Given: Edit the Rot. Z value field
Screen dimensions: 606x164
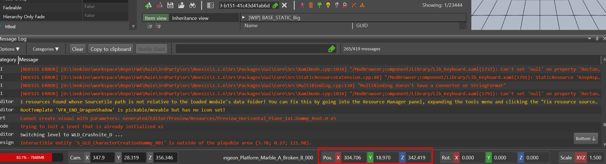Looking at the screenshot, I should [x=536, y=158].
